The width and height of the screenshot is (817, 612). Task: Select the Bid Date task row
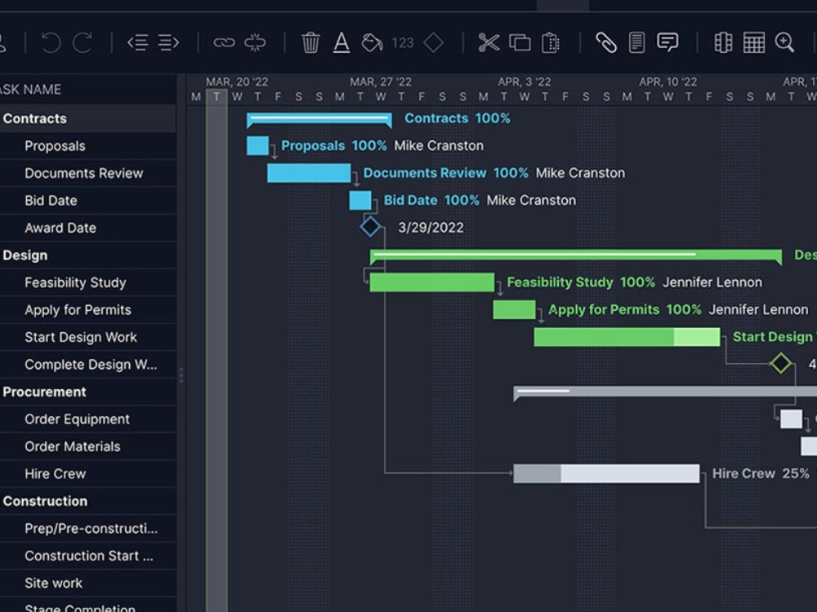point(87,201)
